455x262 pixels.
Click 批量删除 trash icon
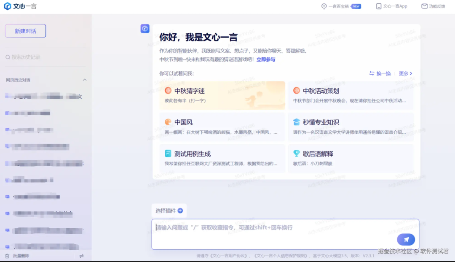coord(7,256)
